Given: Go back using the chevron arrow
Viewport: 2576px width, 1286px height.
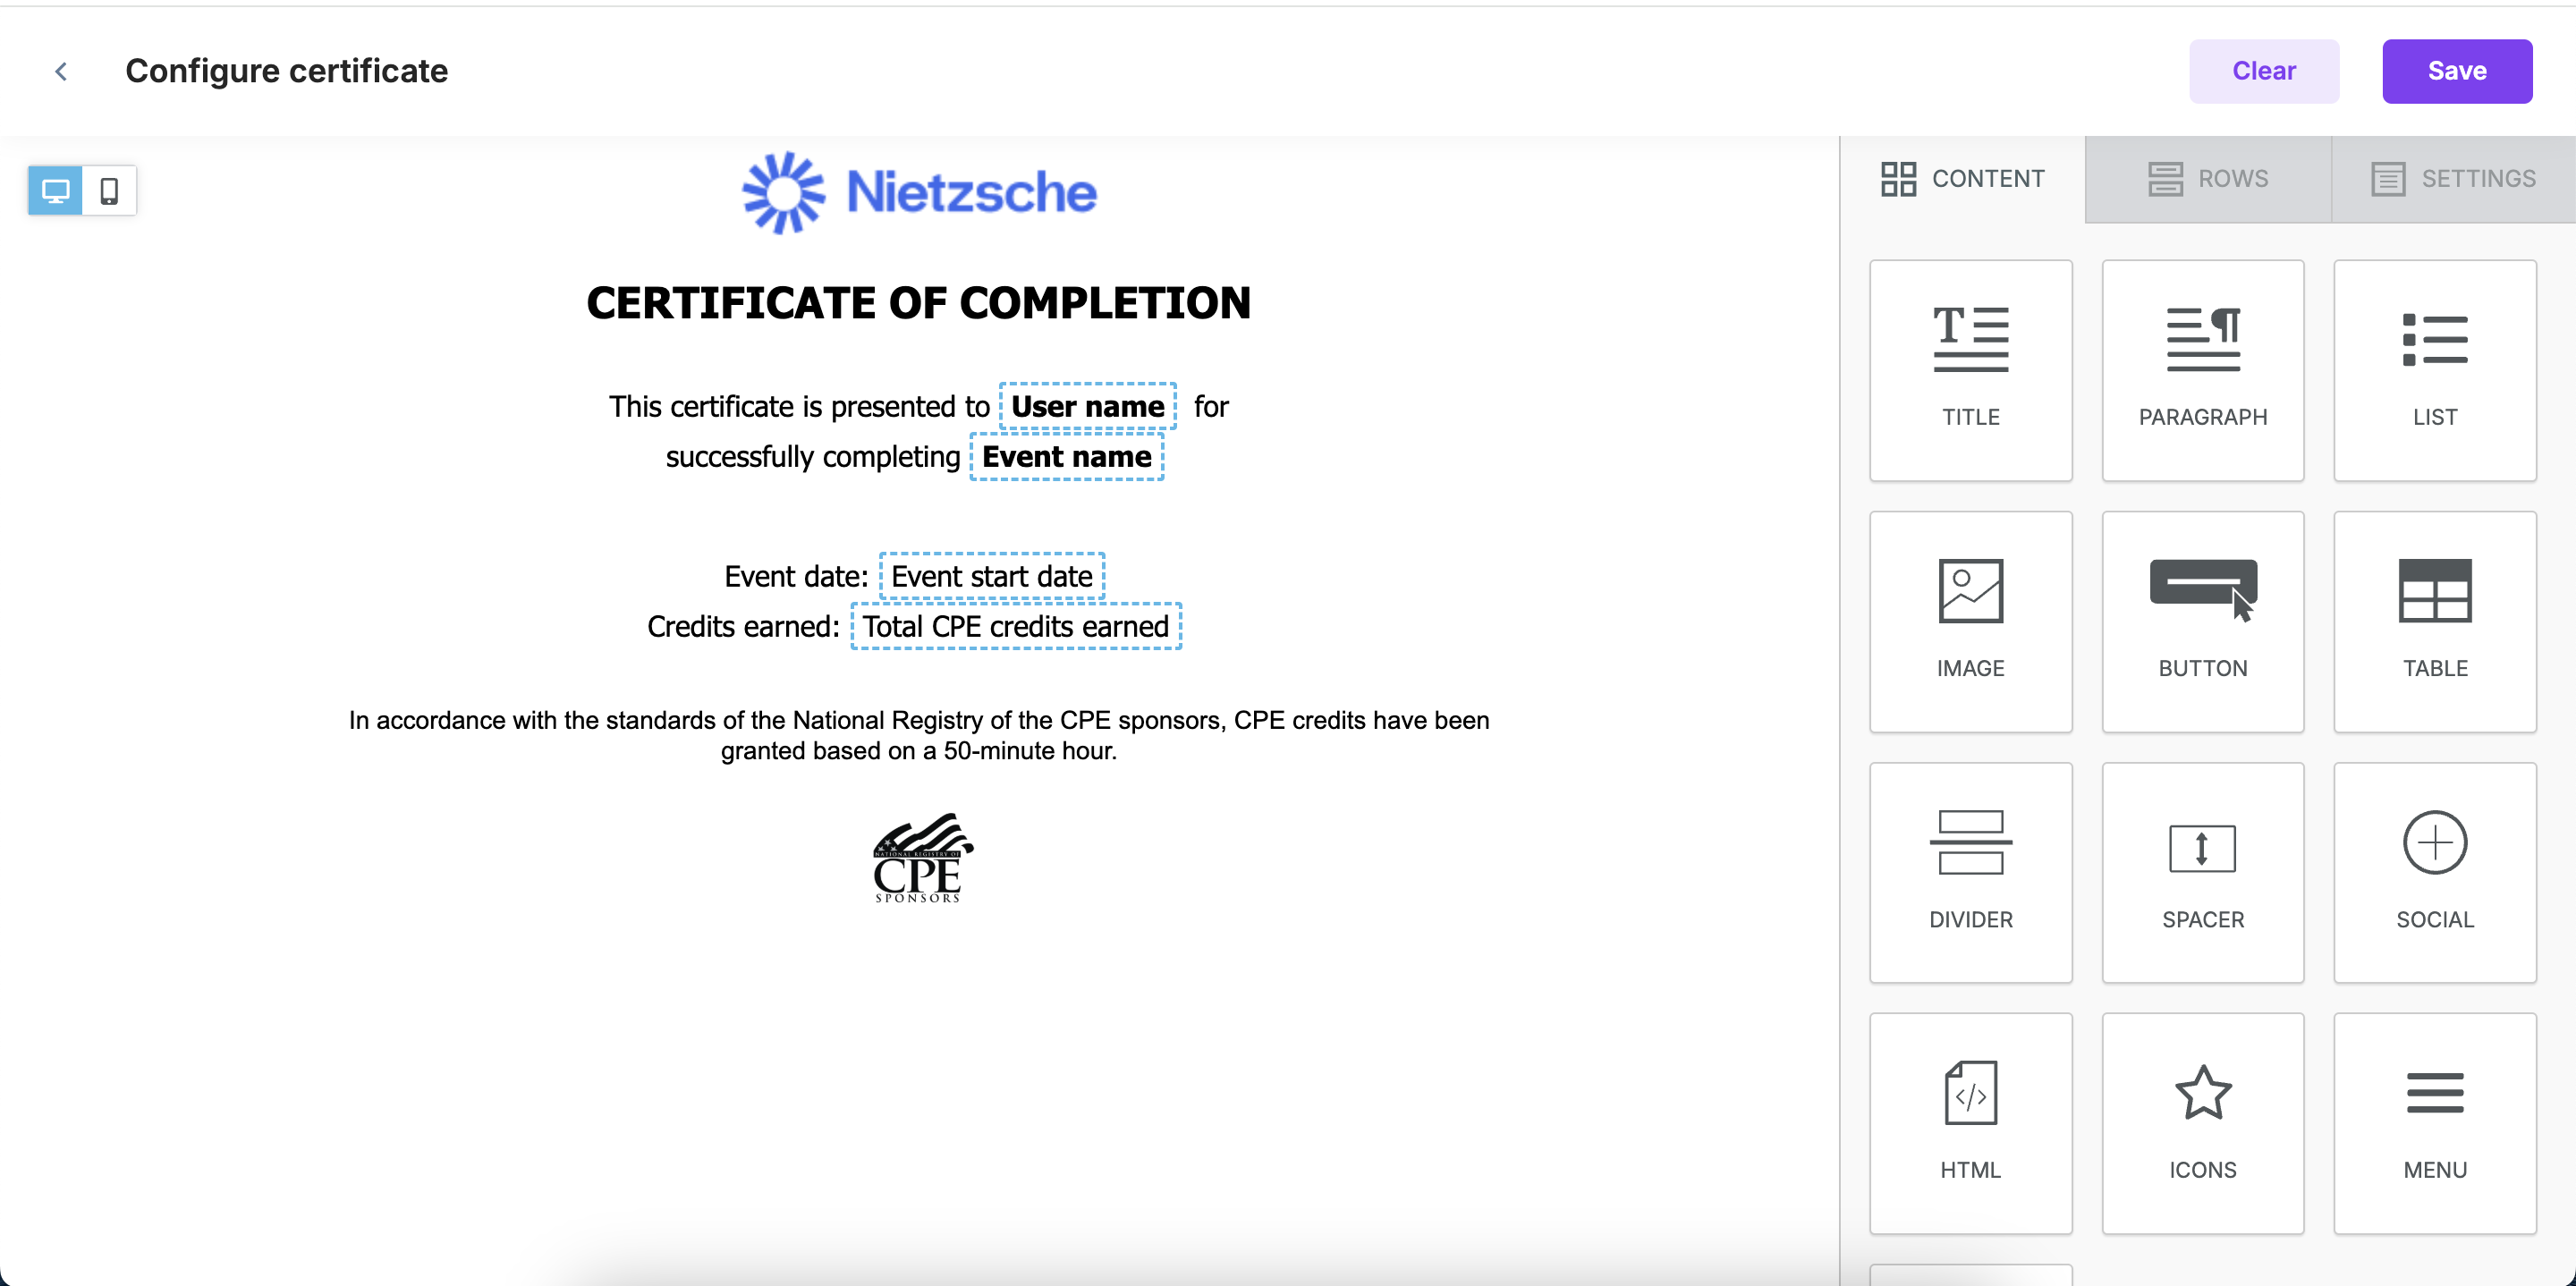Looking at the screenshot, I should pyautogui.click(x=62, y=71).
